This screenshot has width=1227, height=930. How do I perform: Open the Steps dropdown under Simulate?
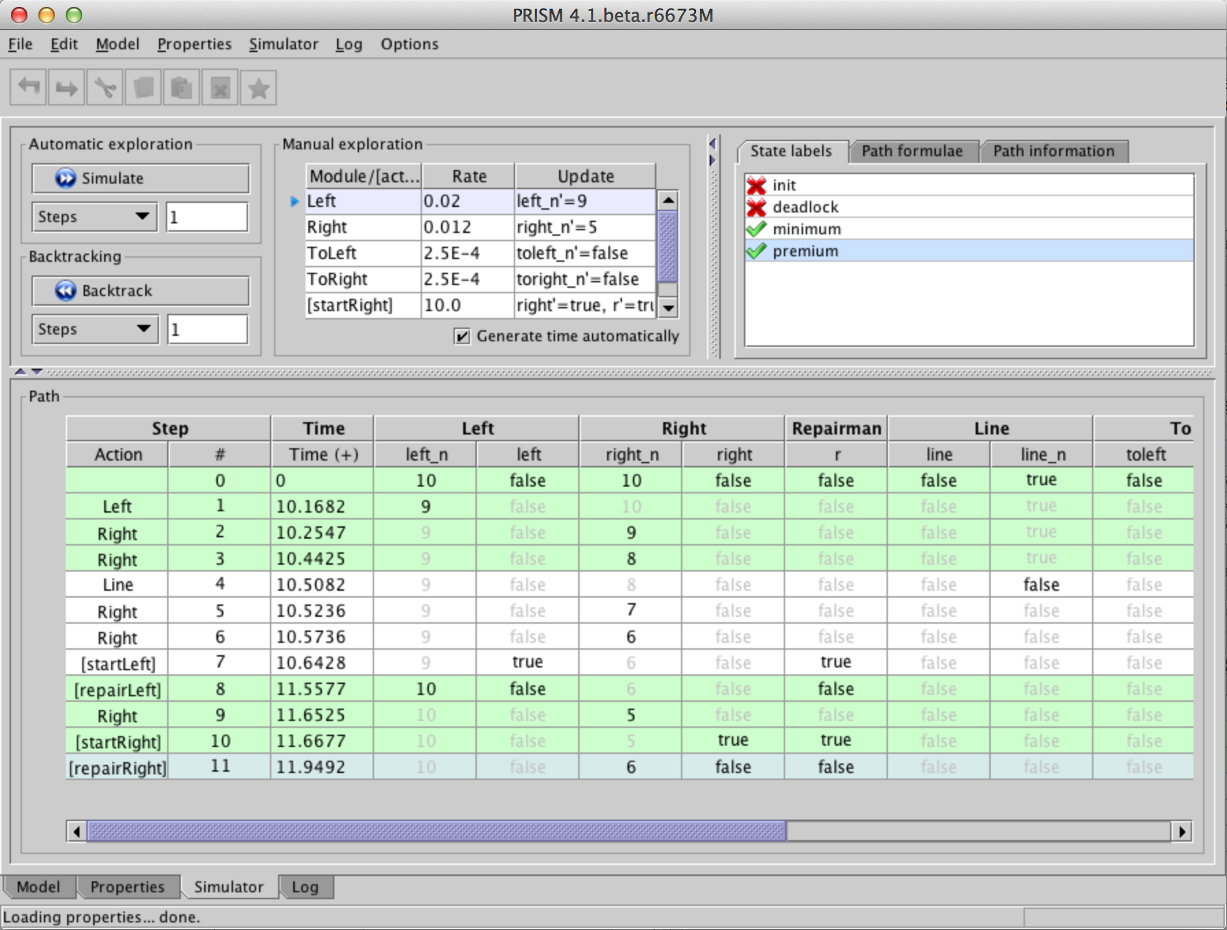[94, 217]
